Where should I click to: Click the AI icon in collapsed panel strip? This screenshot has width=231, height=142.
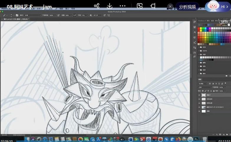click(x=195, y=32)
